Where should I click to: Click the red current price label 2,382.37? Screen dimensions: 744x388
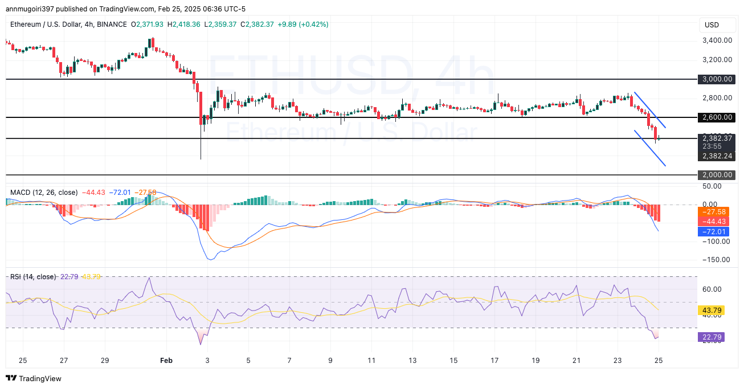(717, 138)
